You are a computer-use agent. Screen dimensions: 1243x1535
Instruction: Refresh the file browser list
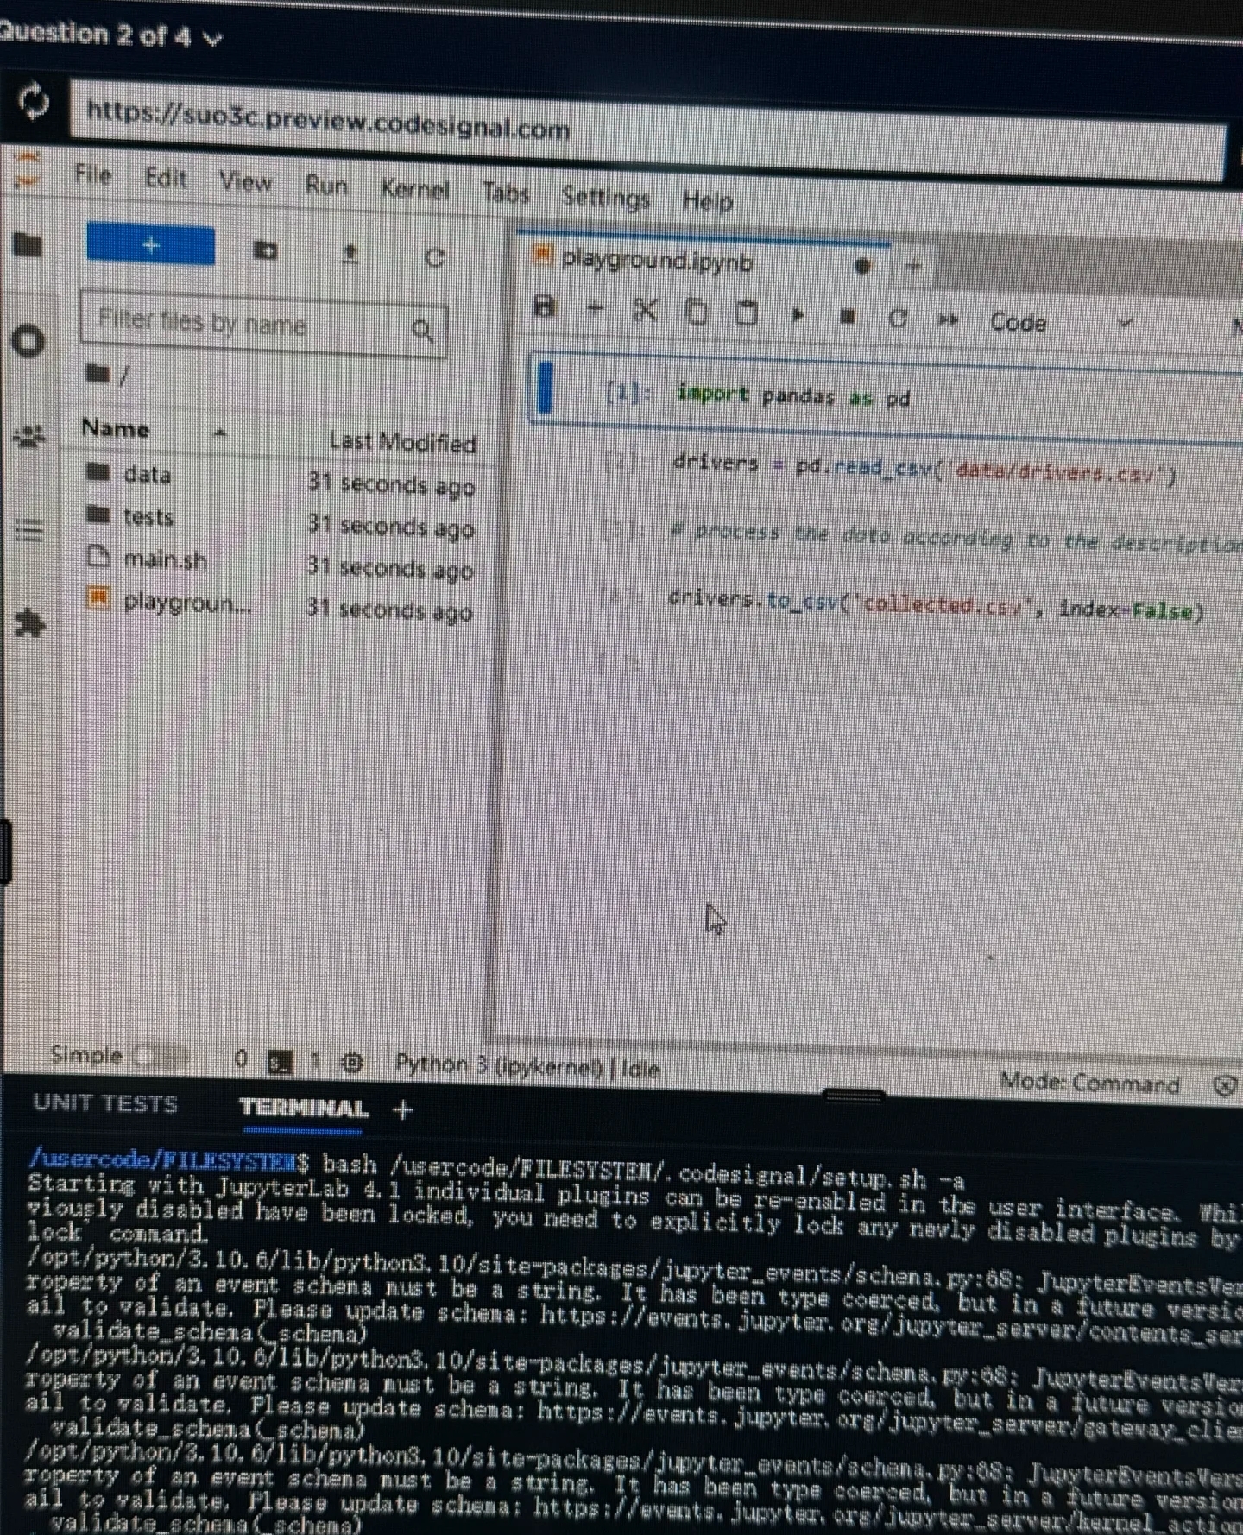coord(435,258)
